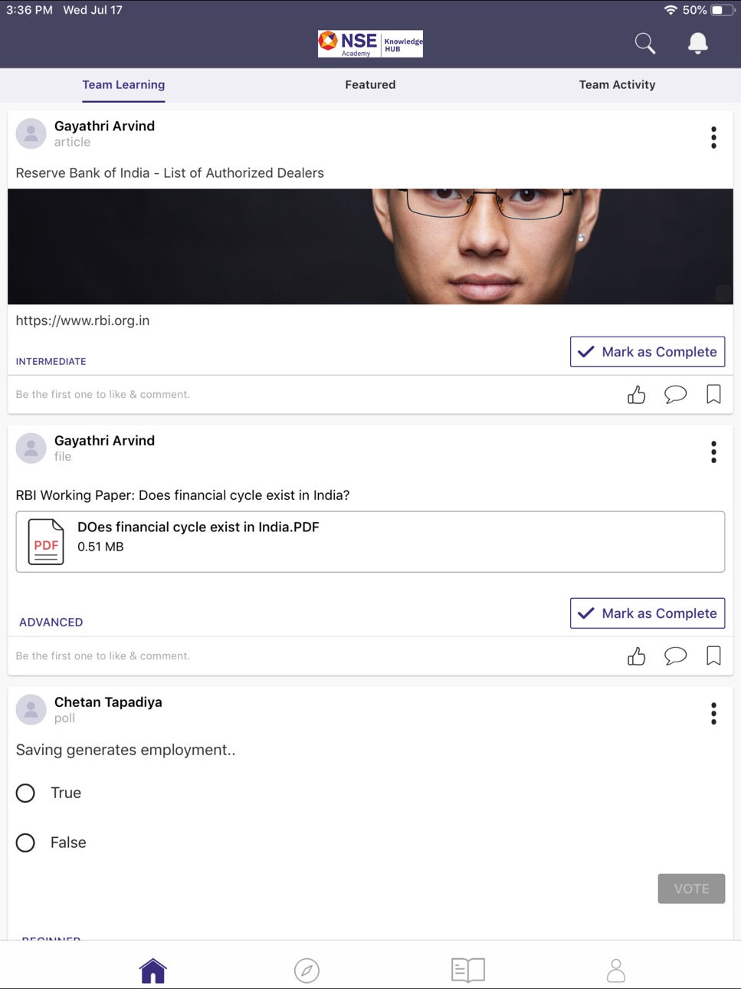This screenshot has height=989, width=741.
Task: Mark the Authorized Dealers article as complete
Action: click(648, 352)
